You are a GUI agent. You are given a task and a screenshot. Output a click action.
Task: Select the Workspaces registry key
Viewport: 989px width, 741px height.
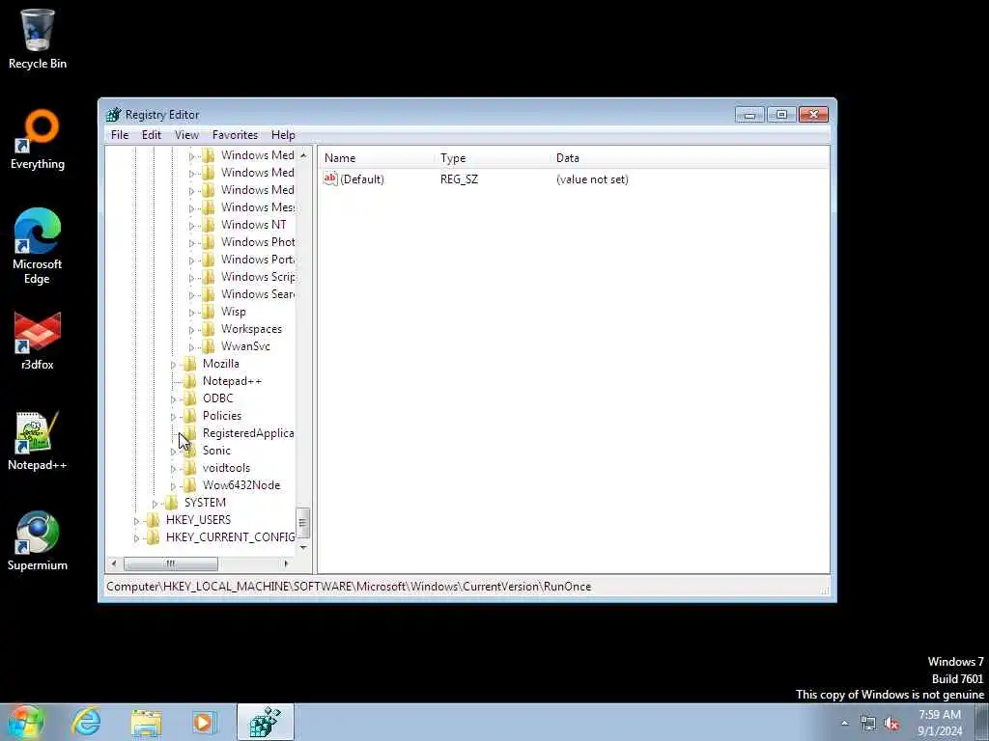[x=251, y=329]
